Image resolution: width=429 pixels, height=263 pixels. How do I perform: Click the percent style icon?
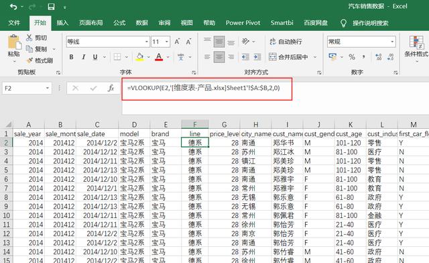click(352, 57)
